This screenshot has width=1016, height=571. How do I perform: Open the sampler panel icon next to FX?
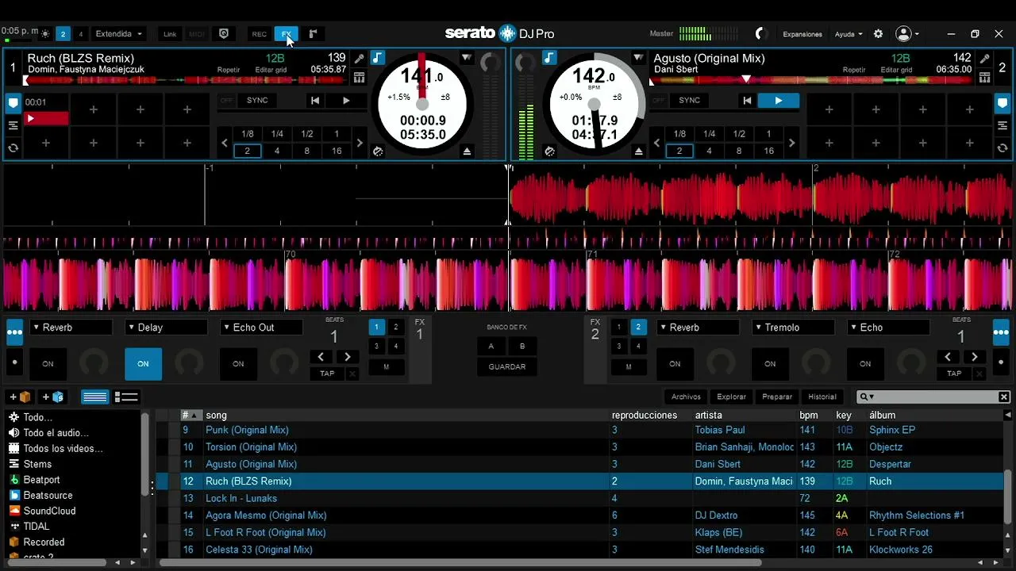click(313, 34)
